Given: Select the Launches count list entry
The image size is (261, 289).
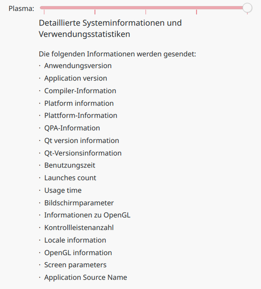Looking at the screenshot, I should (70, 178).
